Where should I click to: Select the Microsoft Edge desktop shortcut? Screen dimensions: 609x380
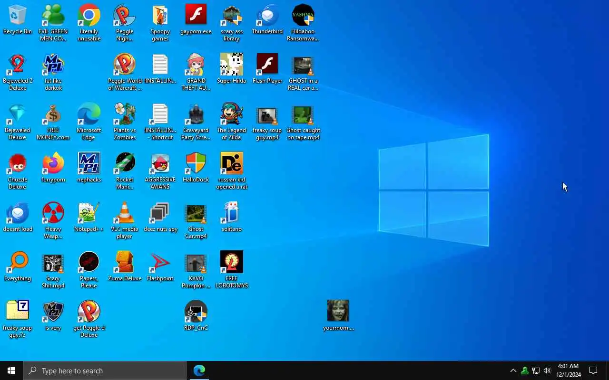coord(89,114)
